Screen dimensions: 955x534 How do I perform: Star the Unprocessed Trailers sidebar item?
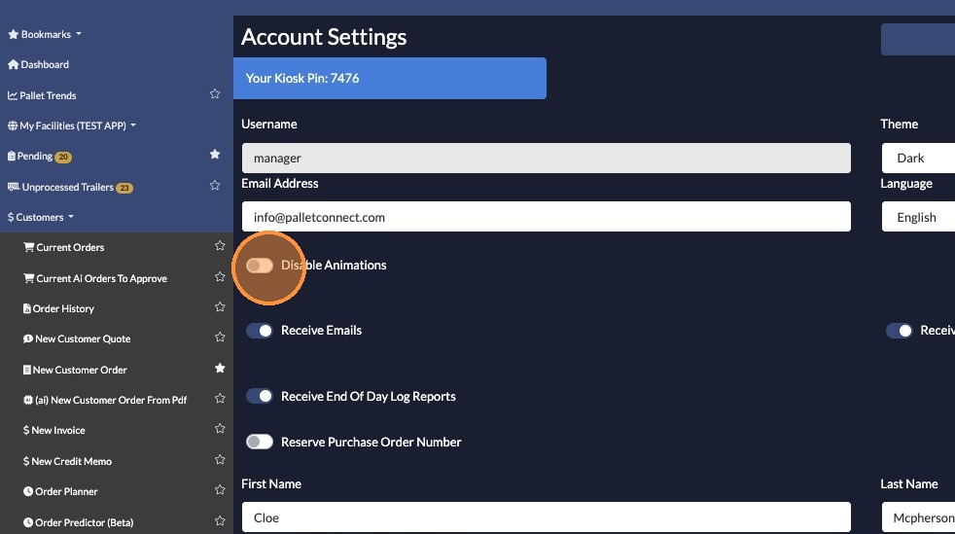tap(215, 186)
